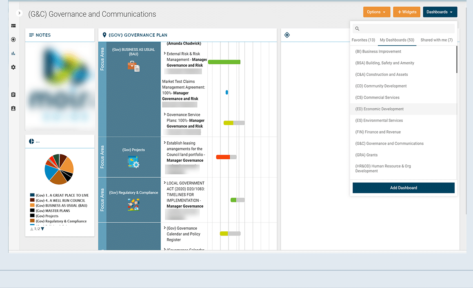Select (ED) Economic Development from the dashboard list
The width and height of the screenshot is (473, 288).
[x=380, y=109]
